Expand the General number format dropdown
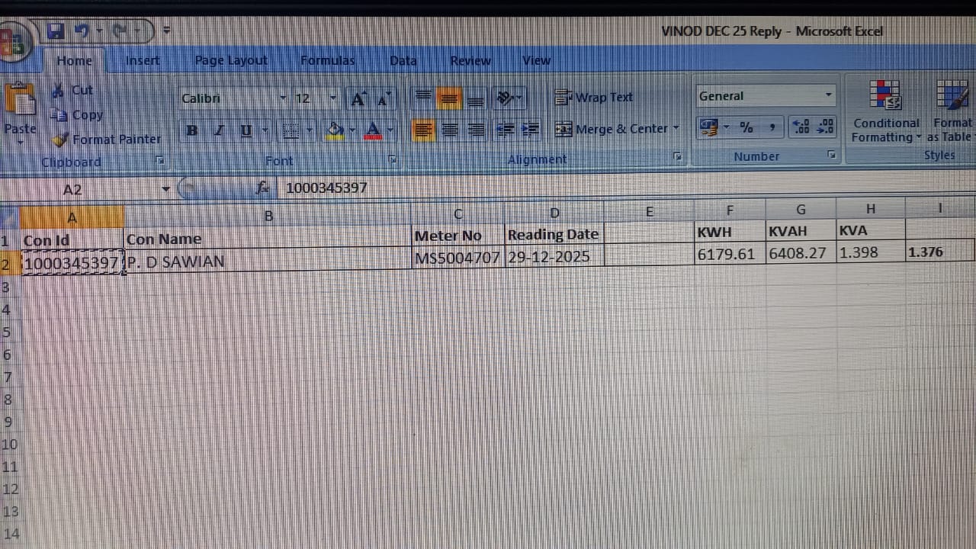The height and width of the screenshot is (549, 976). [828, 96]
